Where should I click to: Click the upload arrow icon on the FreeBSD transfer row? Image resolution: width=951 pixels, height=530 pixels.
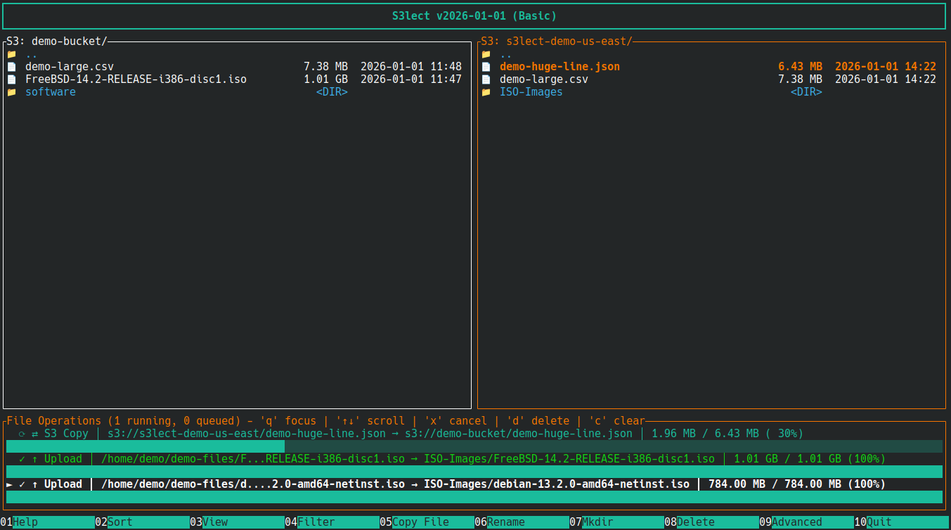click(x=34, y=458)
